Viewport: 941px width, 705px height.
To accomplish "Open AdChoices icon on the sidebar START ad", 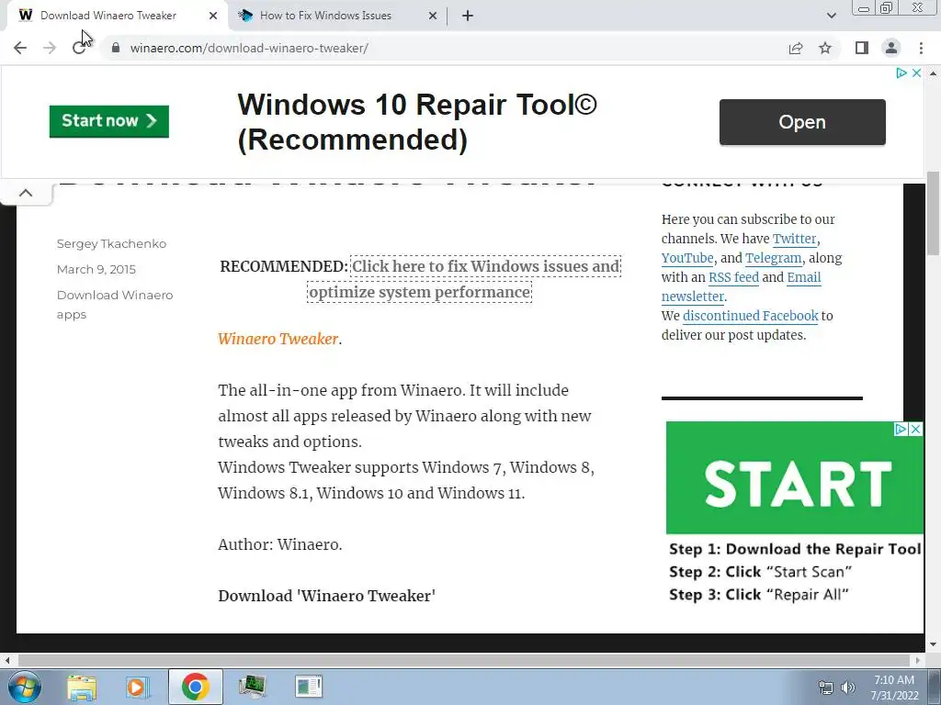I will coord(901,430).
